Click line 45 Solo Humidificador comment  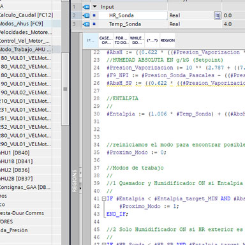175,230
